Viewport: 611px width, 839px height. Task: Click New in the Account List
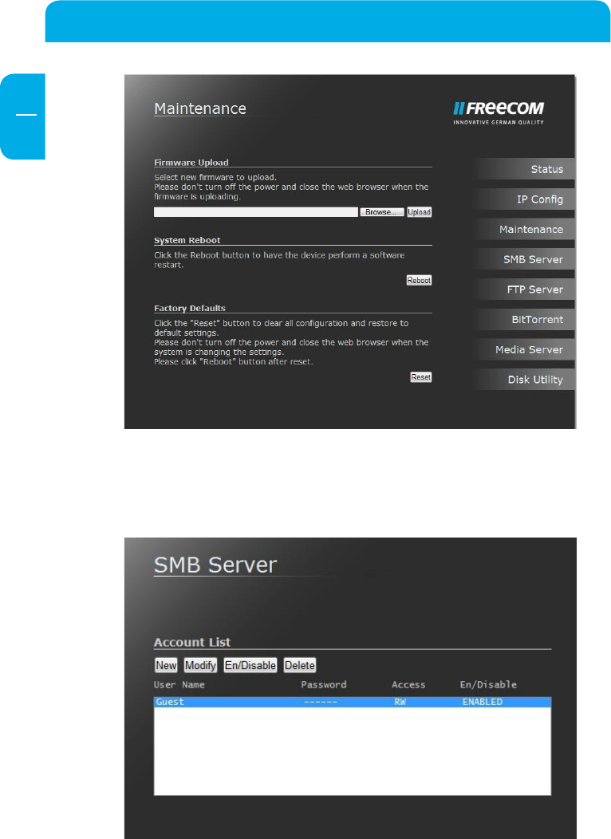(x=166, y=665)
